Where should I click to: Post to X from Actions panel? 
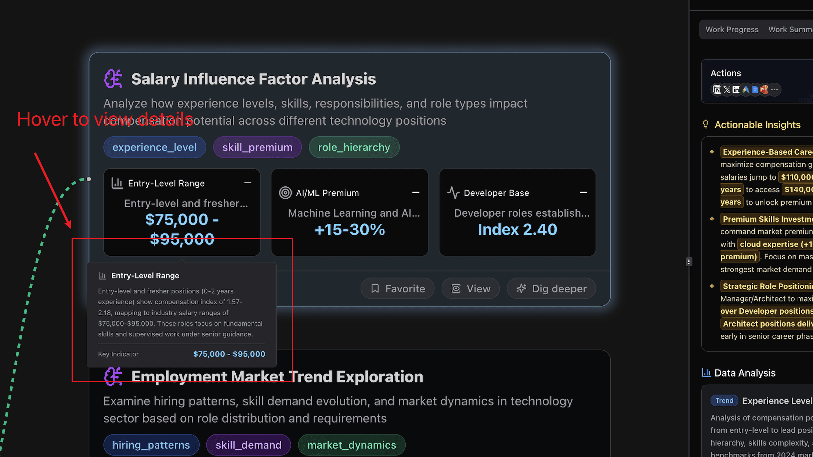(x=727, y=90)
